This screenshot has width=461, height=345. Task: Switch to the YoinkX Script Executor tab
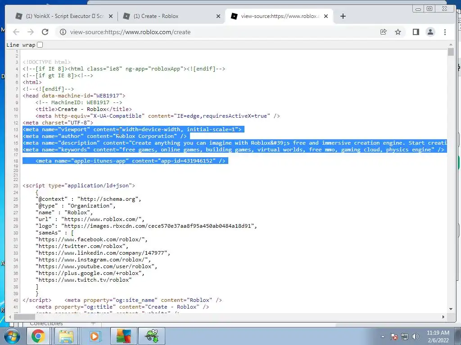click(64, 16)
